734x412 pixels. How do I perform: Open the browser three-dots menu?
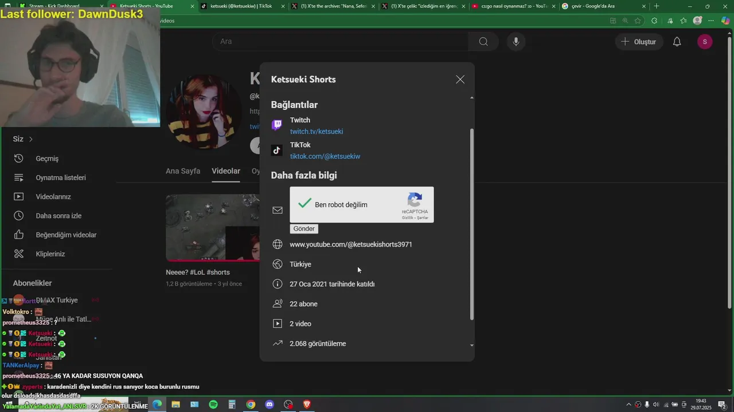click(x=712, y=21)
